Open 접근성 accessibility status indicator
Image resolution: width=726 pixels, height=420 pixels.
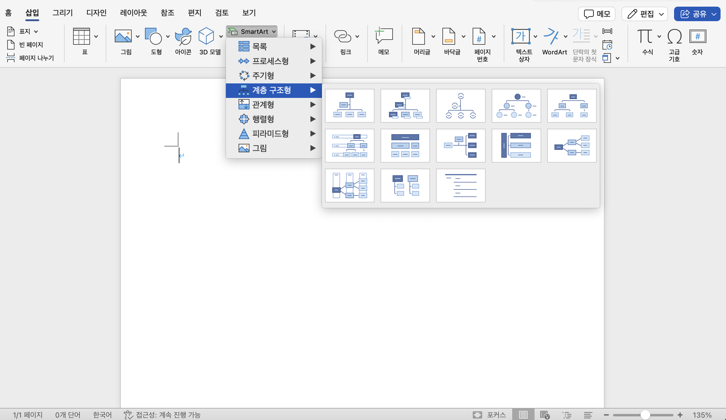[x=162, y=415]
